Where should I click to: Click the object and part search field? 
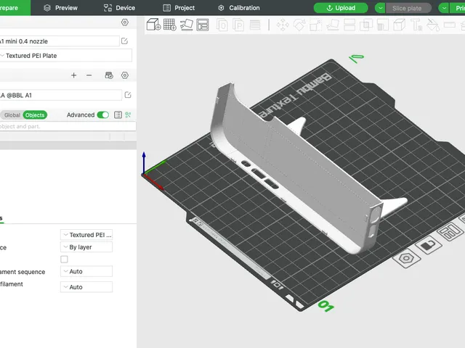[x=68, y=126]
